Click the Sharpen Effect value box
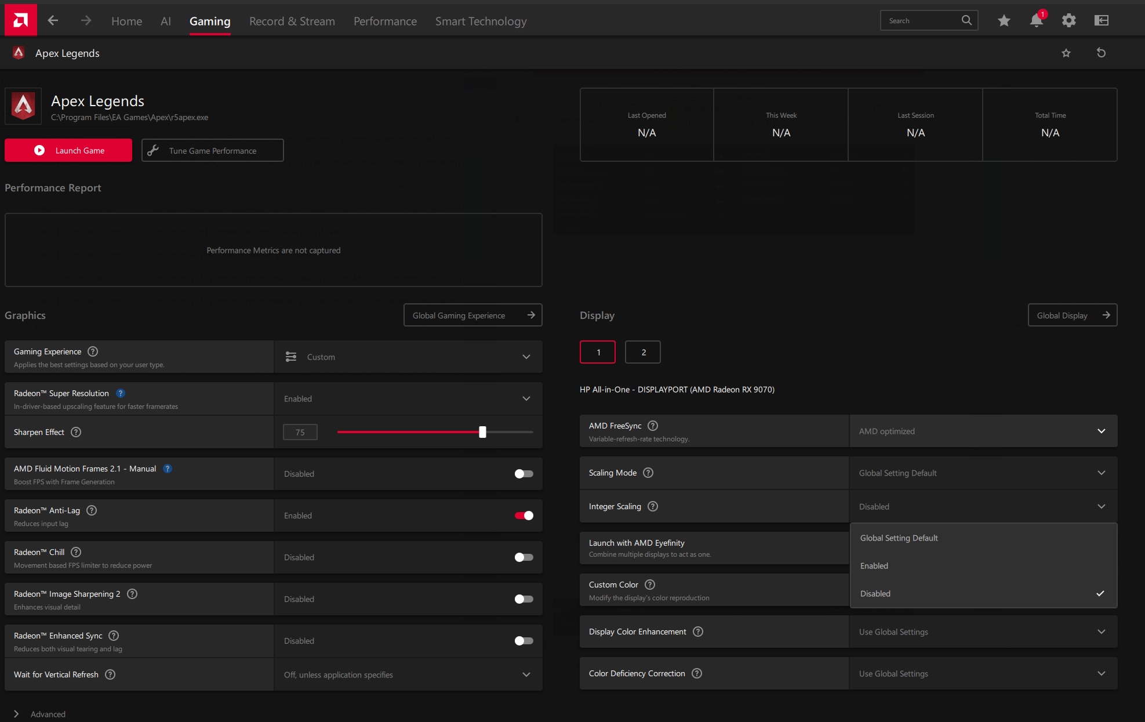1145x722 pixels. [x=300, y=432]
